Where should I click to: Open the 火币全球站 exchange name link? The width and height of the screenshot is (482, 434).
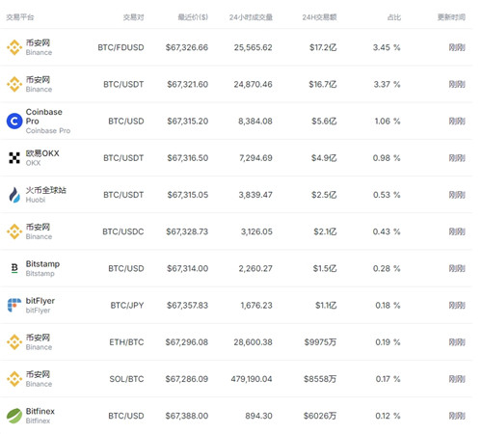coord(46,190)
